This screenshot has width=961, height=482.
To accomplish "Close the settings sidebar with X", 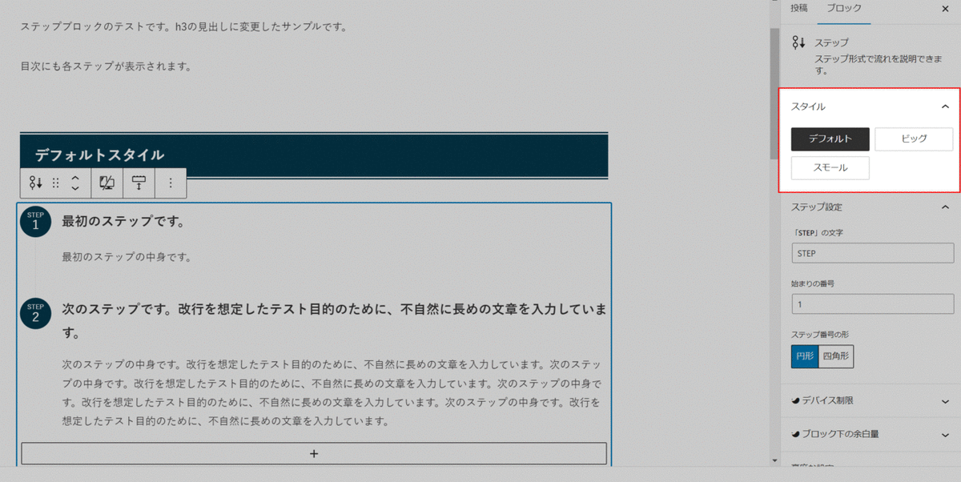I will pos(946,8).
